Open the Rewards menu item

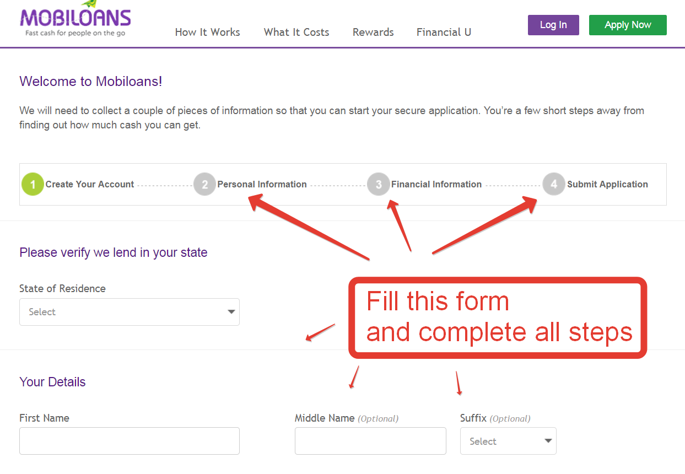373,32
